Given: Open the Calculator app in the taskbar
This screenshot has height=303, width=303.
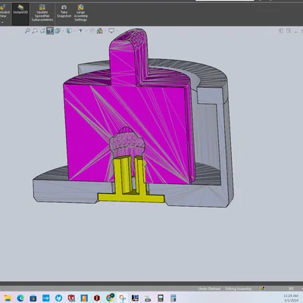Looking at the screenshot, I should [x=173, y=298].
